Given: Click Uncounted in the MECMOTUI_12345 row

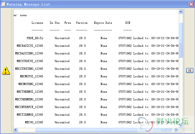Looking at the screenshot, I should (62, 76).
